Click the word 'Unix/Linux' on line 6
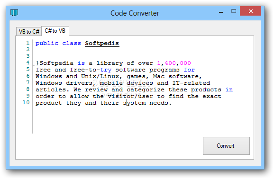This screenshot has height=179, width=274. point(100,77)
